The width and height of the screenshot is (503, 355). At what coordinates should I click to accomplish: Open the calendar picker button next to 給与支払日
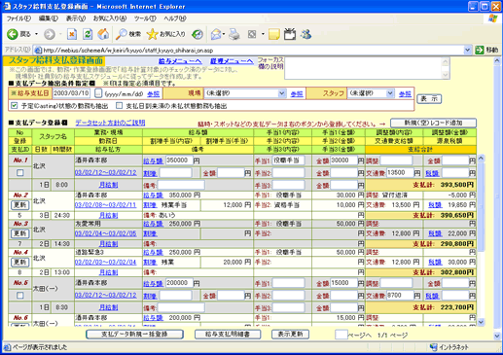tap(98, 93)
